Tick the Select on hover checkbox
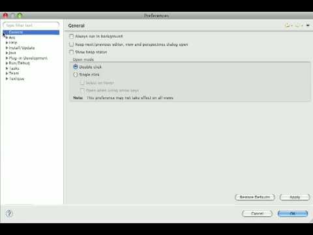This screenshot has height=235, width=313. (x=82, y=83)
